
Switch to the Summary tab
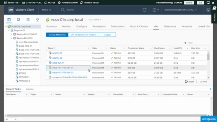tap(52, 26)
